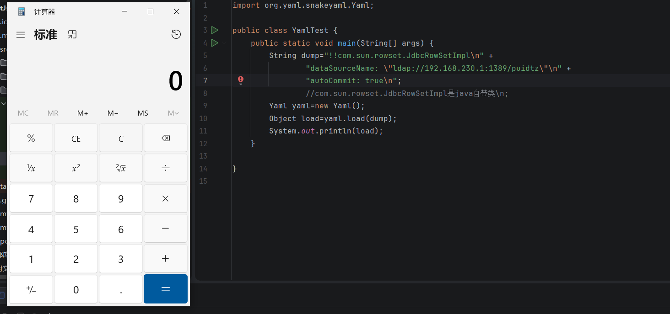Viewport: 670px width, 314px height.
Task: Click the CE clear entry key
Action: tap(76, 138)
